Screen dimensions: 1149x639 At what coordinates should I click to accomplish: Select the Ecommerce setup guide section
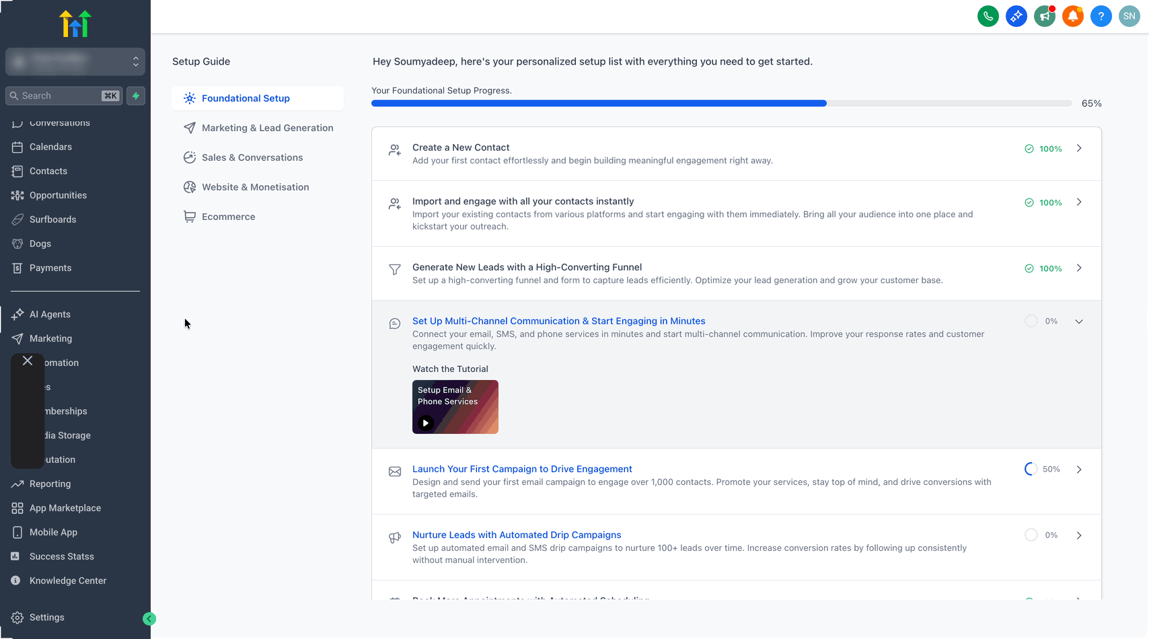click(x=228, y=216)
